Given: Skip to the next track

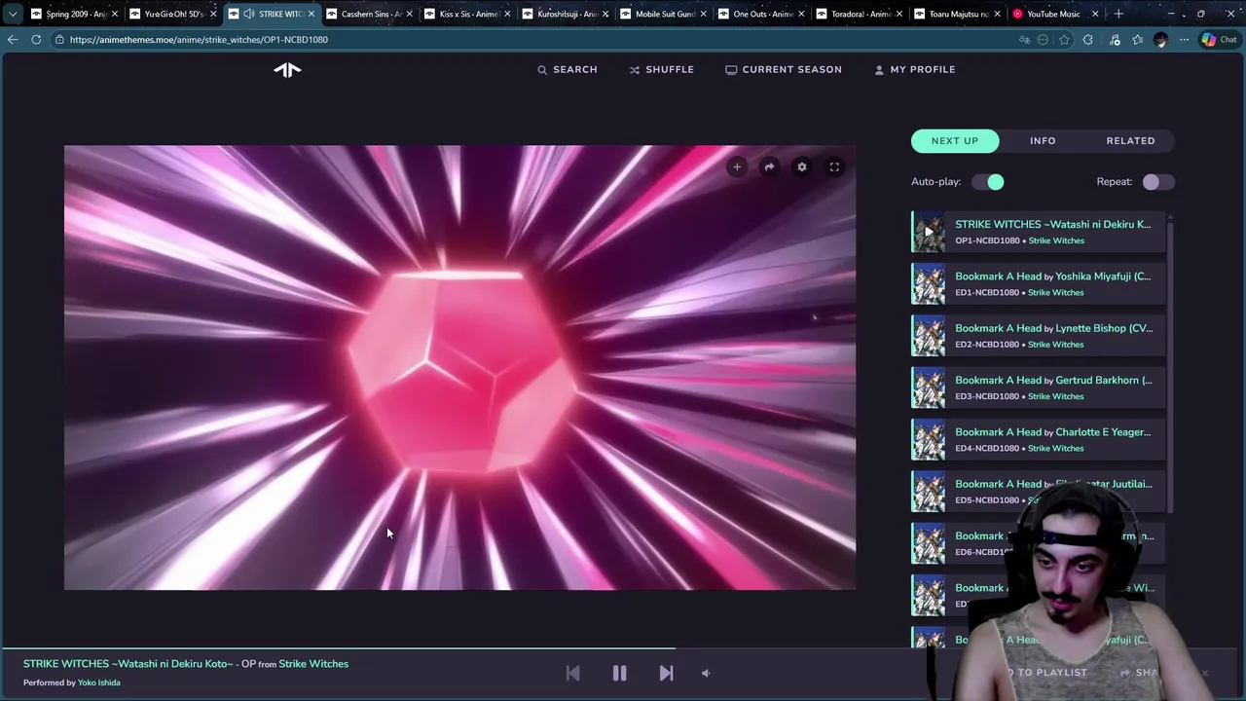Looking at the screenshot, I should pyautogui.click(x=666, y=673).
